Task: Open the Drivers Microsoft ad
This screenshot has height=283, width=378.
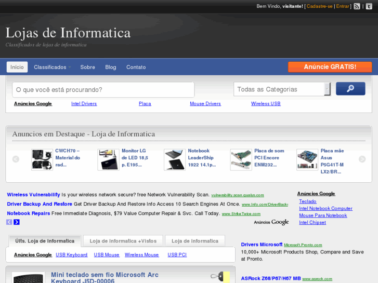Action: point(262,245)
